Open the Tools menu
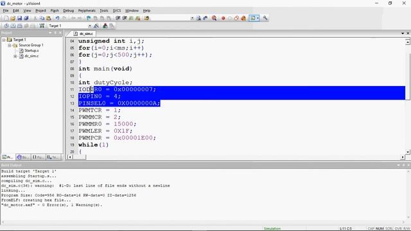Screen dimensions: 411x231 [x=104, y=10]
